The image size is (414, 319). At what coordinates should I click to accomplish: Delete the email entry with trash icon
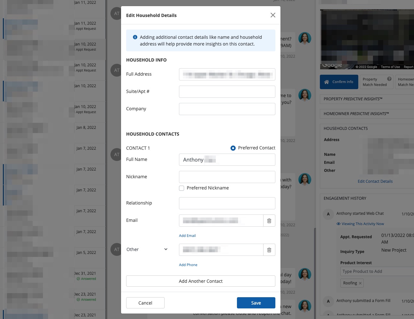pyautogui.click(x=269, y=221)
